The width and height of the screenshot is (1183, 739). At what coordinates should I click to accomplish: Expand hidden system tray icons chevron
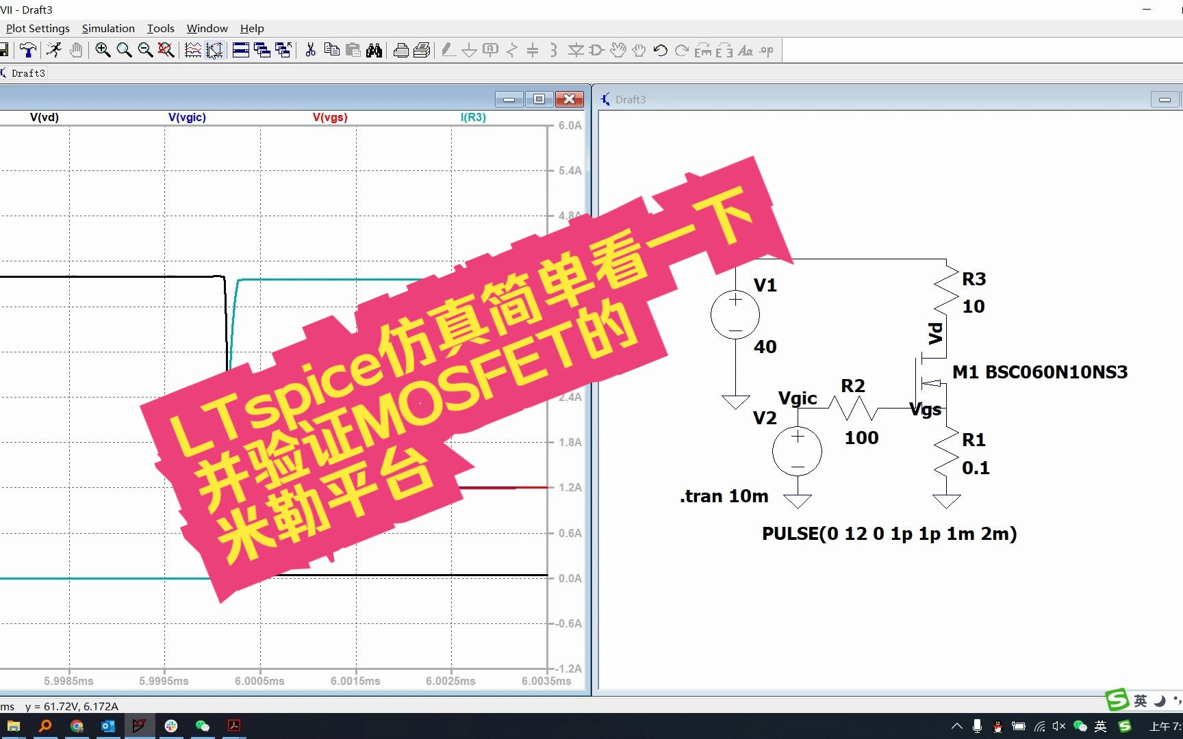tap(957, 726)
